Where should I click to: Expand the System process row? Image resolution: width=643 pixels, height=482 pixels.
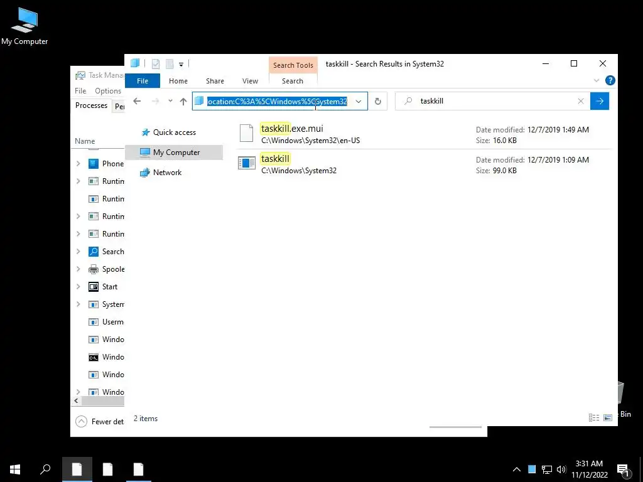coord(78,304)
